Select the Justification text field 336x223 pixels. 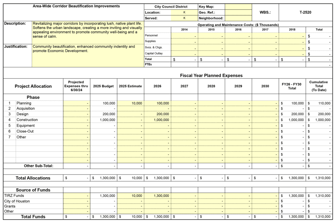[x=88, y=55]
